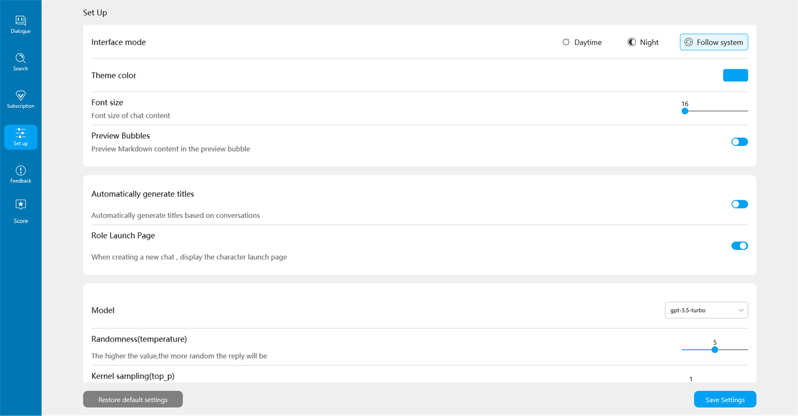Enable Automatically generate titles switch
The height and width of the screenshot is (416, 798).
[739, 204]
